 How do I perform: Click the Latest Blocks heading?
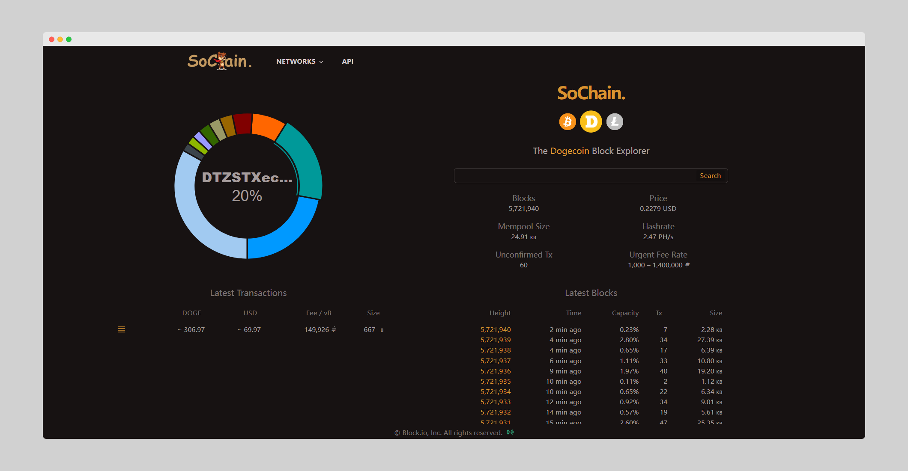point(591,293)
